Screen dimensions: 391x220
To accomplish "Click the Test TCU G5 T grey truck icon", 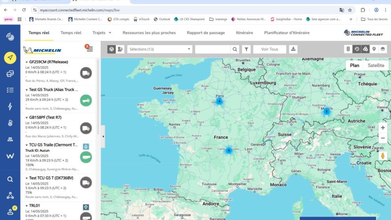I will [x=86, y=183].
